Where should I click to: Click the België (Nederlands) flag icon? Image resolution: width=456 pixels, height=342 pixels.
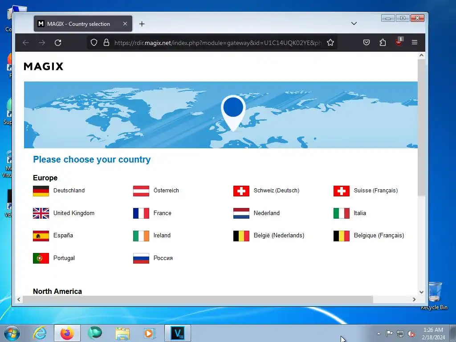coord(241,236)
